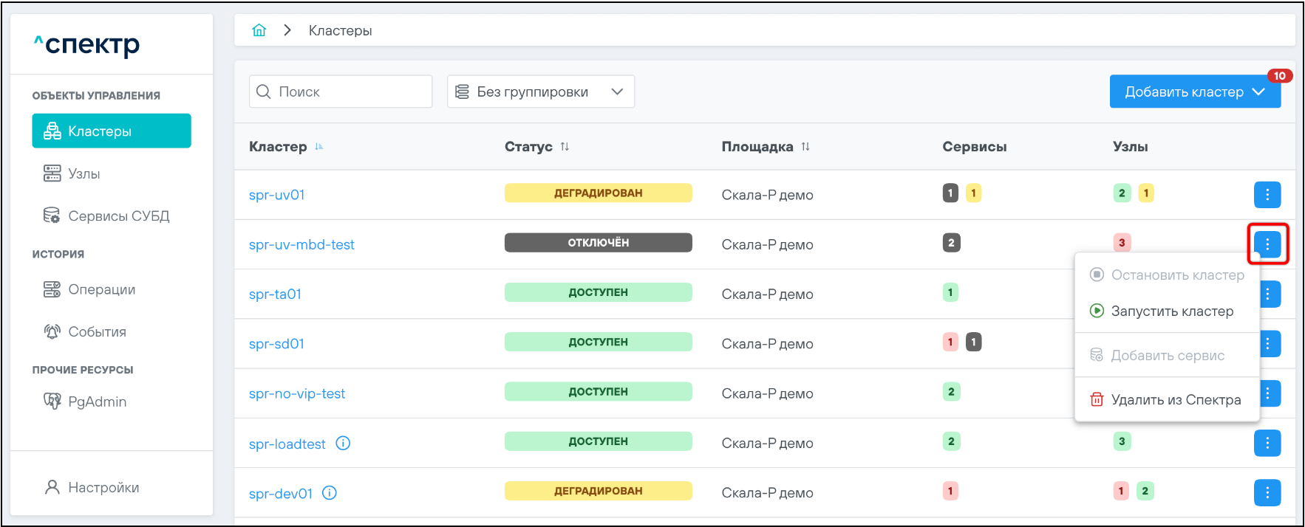Select Запустить кластер from context menu
This screenshot has width=1305, height=527.
pos(1171,311)
